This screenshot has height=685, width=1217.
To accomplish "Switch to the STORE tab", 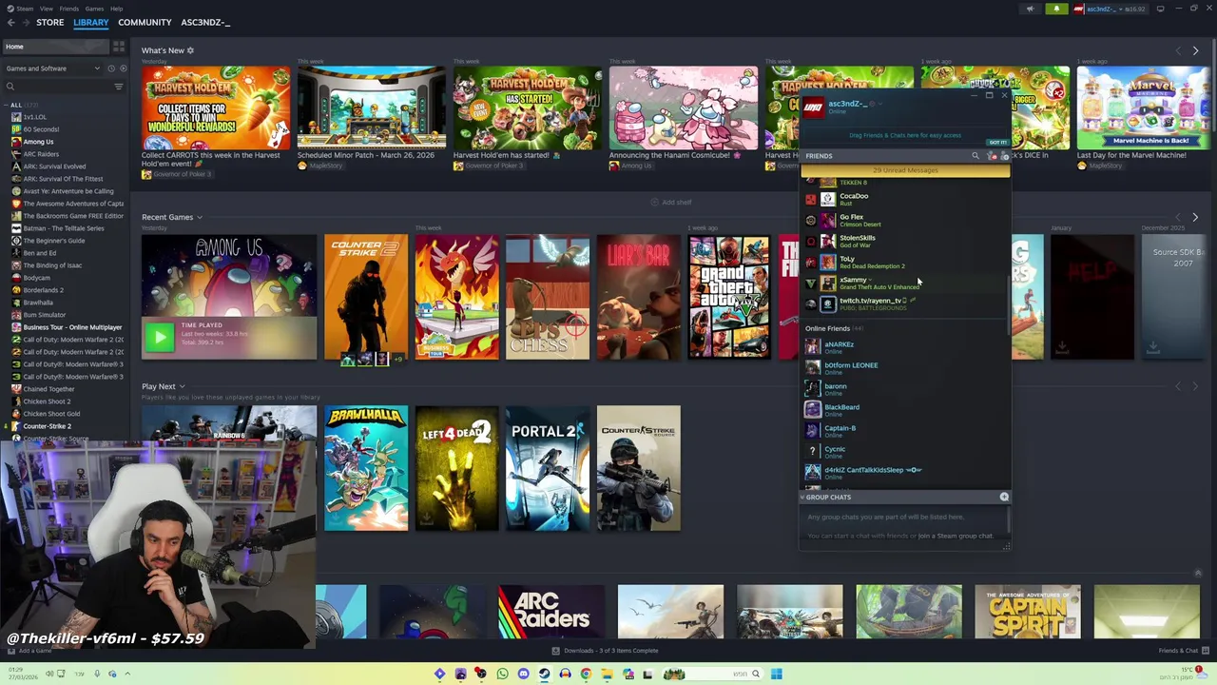I will [49, 22].
